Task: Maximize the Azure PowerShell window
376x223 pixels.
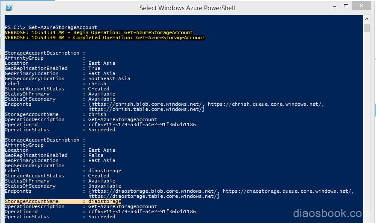Action: pos(346,6)
